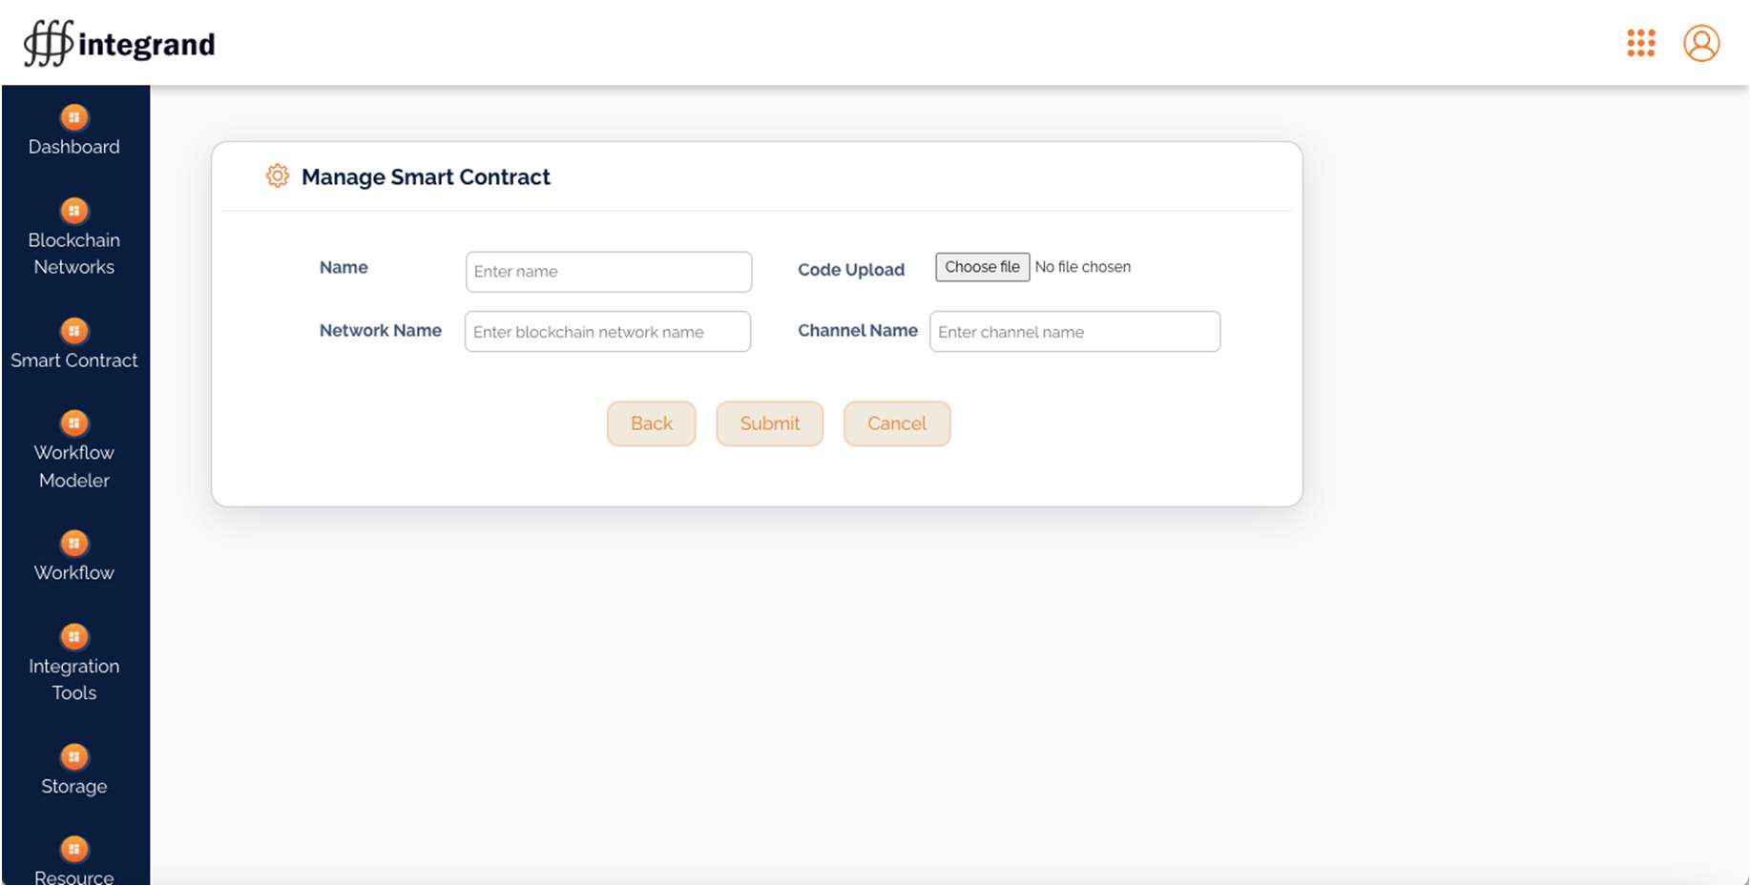Cancel the smart contract form

pyautogui.click(x=896, y=423)
